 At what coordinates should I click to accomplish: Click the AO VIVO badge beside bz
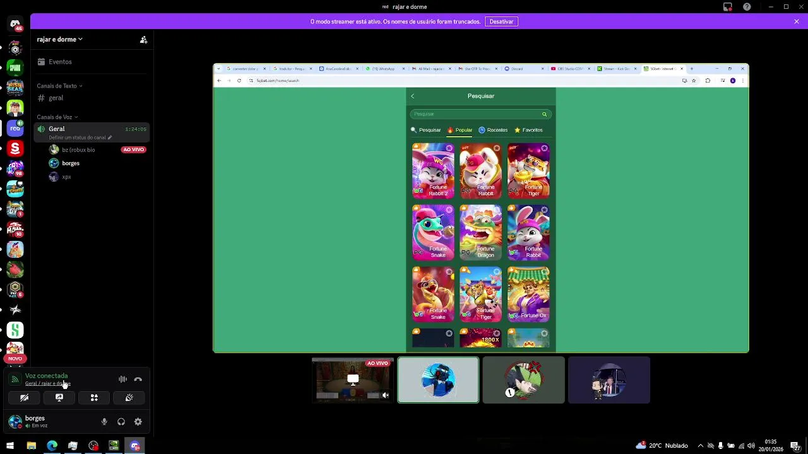click(x=134, y=149)
